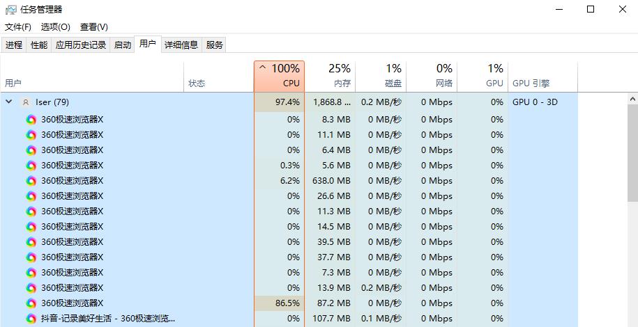The height and width of the screenshot is (327, 638).
Task: Select the 用户 tab
Action: pos(147,43)
